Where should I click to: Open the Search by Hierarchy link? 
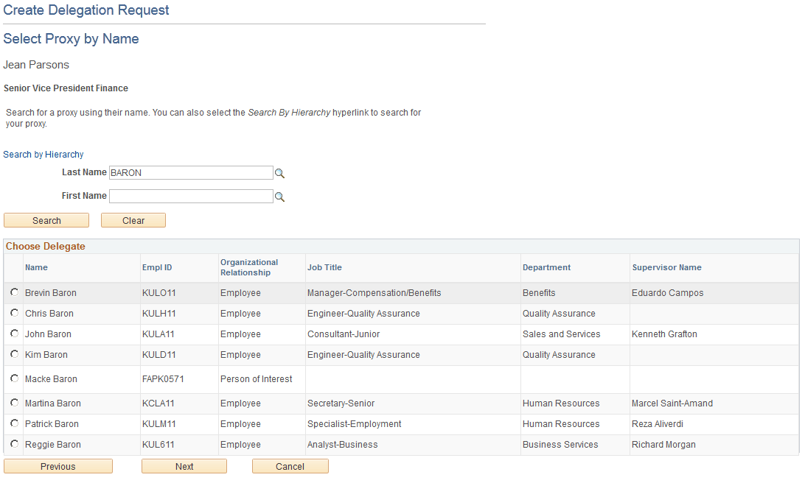pos(43,154)
